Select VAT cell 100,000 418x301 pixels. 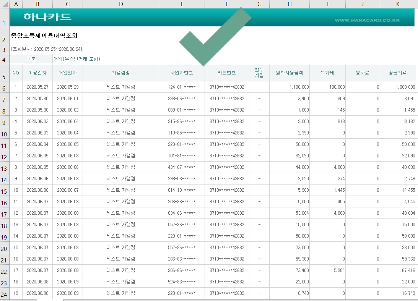tap(327, 87)
